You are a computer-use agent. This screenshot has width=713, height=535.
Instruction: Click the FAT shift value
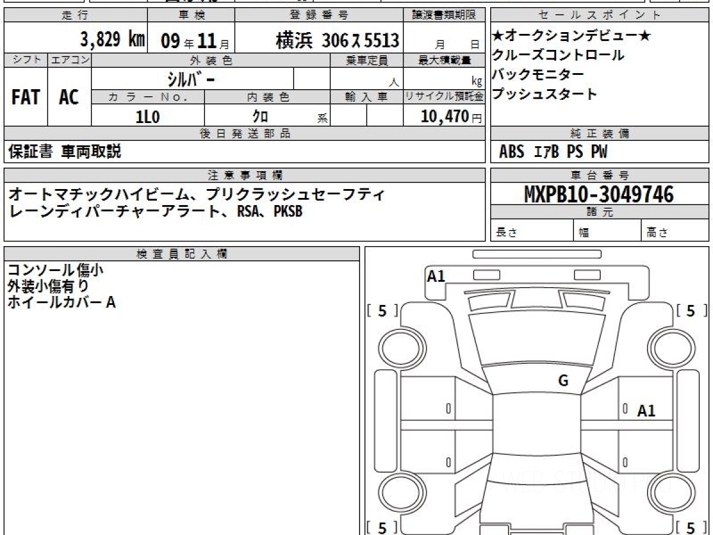point(26,97)
